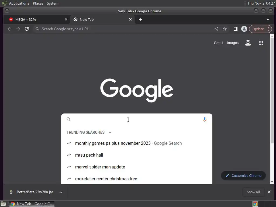Close the downloads bar
This screenshot has height=207, width=276.
tap(269, 192)
